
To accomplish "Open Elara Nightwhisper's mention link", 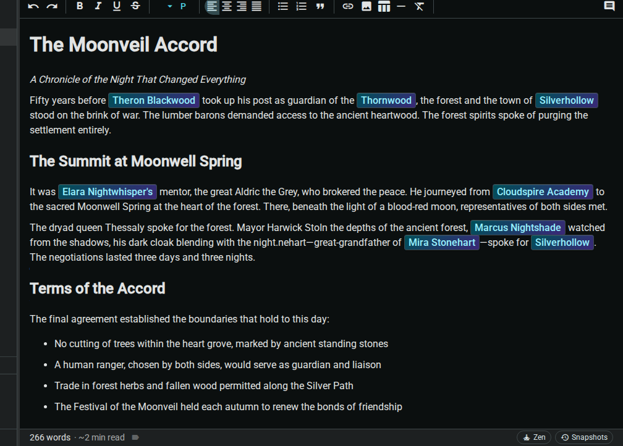I will (108, 192).
